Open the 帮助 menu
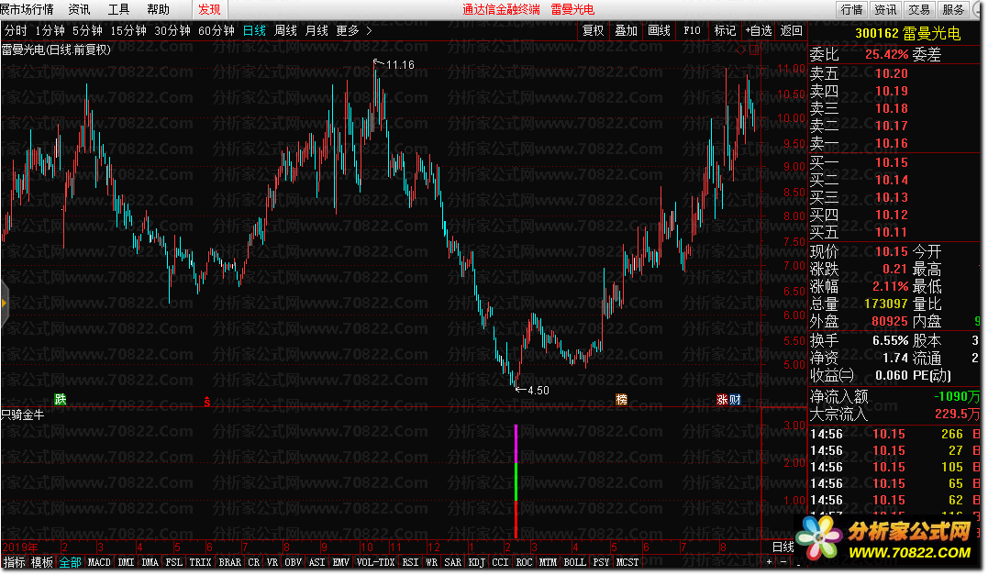 coord(158,9)
